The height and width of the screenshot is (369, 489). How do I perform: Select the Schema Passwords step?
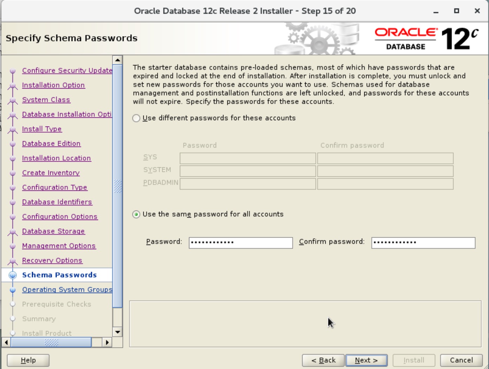[x=59, y=275]
